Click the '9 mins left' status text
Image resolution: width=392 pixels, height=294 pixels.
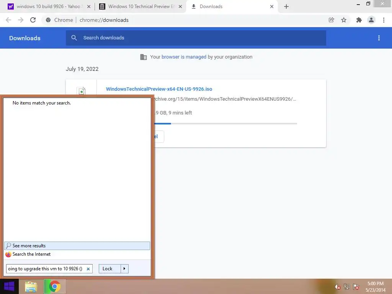(x=180, y=113)
